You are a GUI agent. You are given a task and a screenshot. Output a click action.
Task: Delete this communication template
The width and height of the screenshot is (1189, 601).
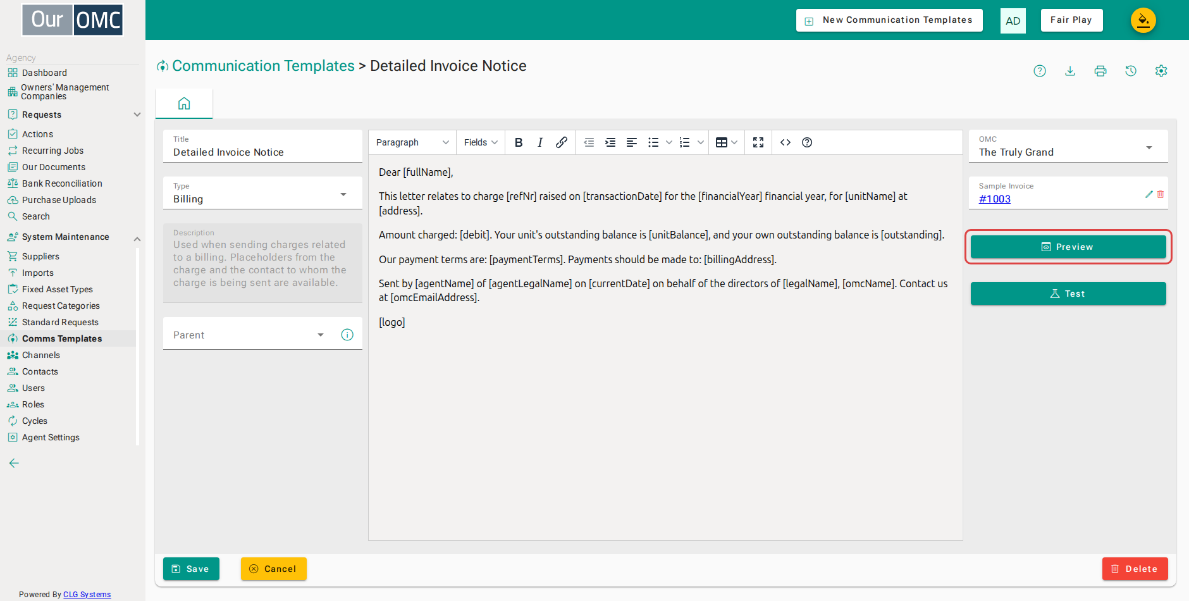(1135, 569)
